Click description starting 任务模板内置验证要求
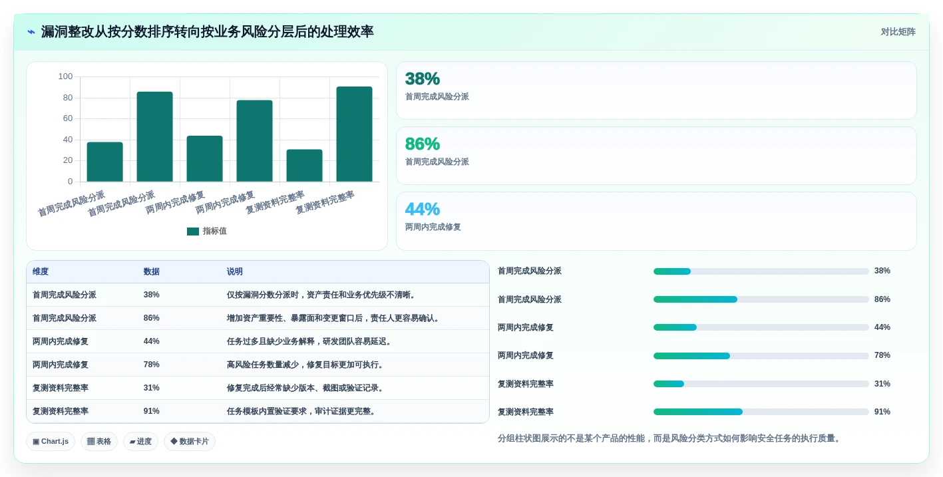The height and width of the screenshot is (477, 943). point(303,412)
